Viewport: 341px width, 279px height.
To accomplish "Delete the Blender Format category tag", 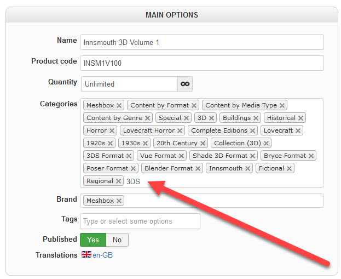I will click(198, 168).
